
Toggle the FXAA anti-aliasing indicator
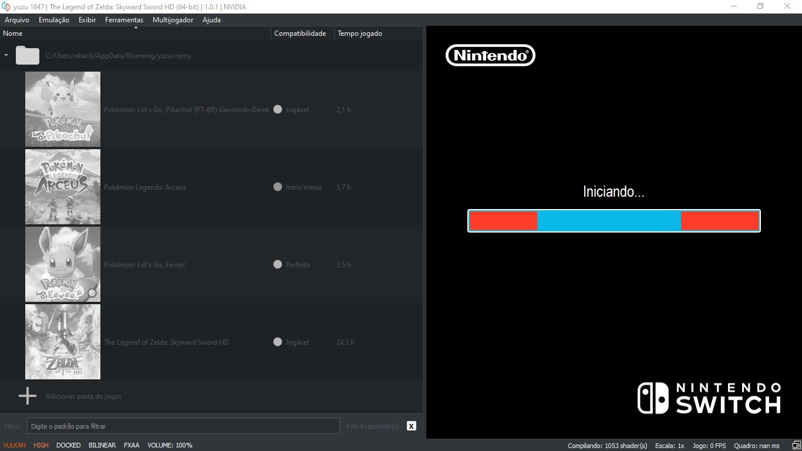(x=132, y=445)
